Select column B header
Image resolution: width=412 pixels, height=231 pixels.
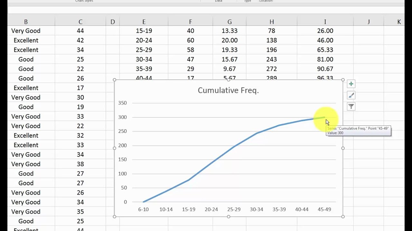coord(26,22)
